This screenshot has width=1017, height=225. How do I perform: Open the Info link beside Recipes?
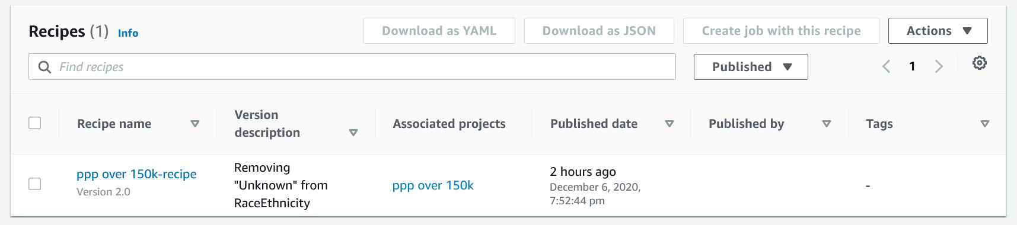(128, 33)
